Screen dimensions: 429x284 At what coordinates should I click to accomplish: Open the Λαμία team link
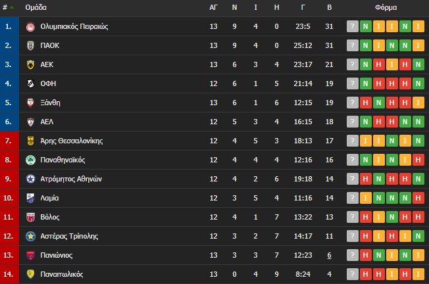pos(49,198)
